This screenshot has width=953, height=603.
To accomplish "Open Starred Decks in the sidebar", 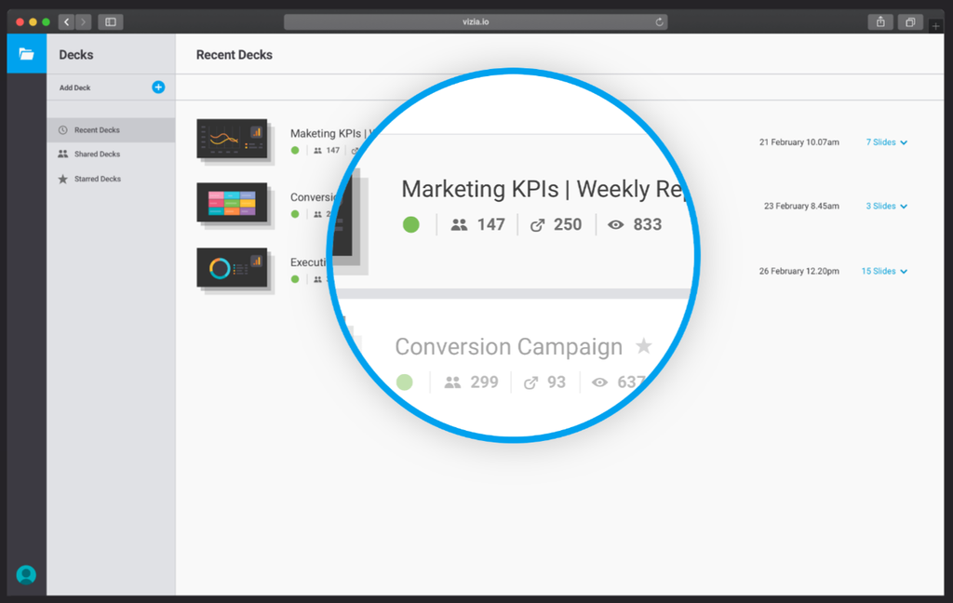I will pos(97,179).
